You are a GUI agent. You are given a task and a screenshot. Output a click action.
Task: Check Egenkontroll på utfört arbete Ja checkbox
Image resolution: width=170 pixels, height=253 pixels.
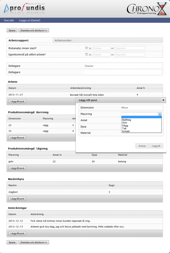(86, 54)
